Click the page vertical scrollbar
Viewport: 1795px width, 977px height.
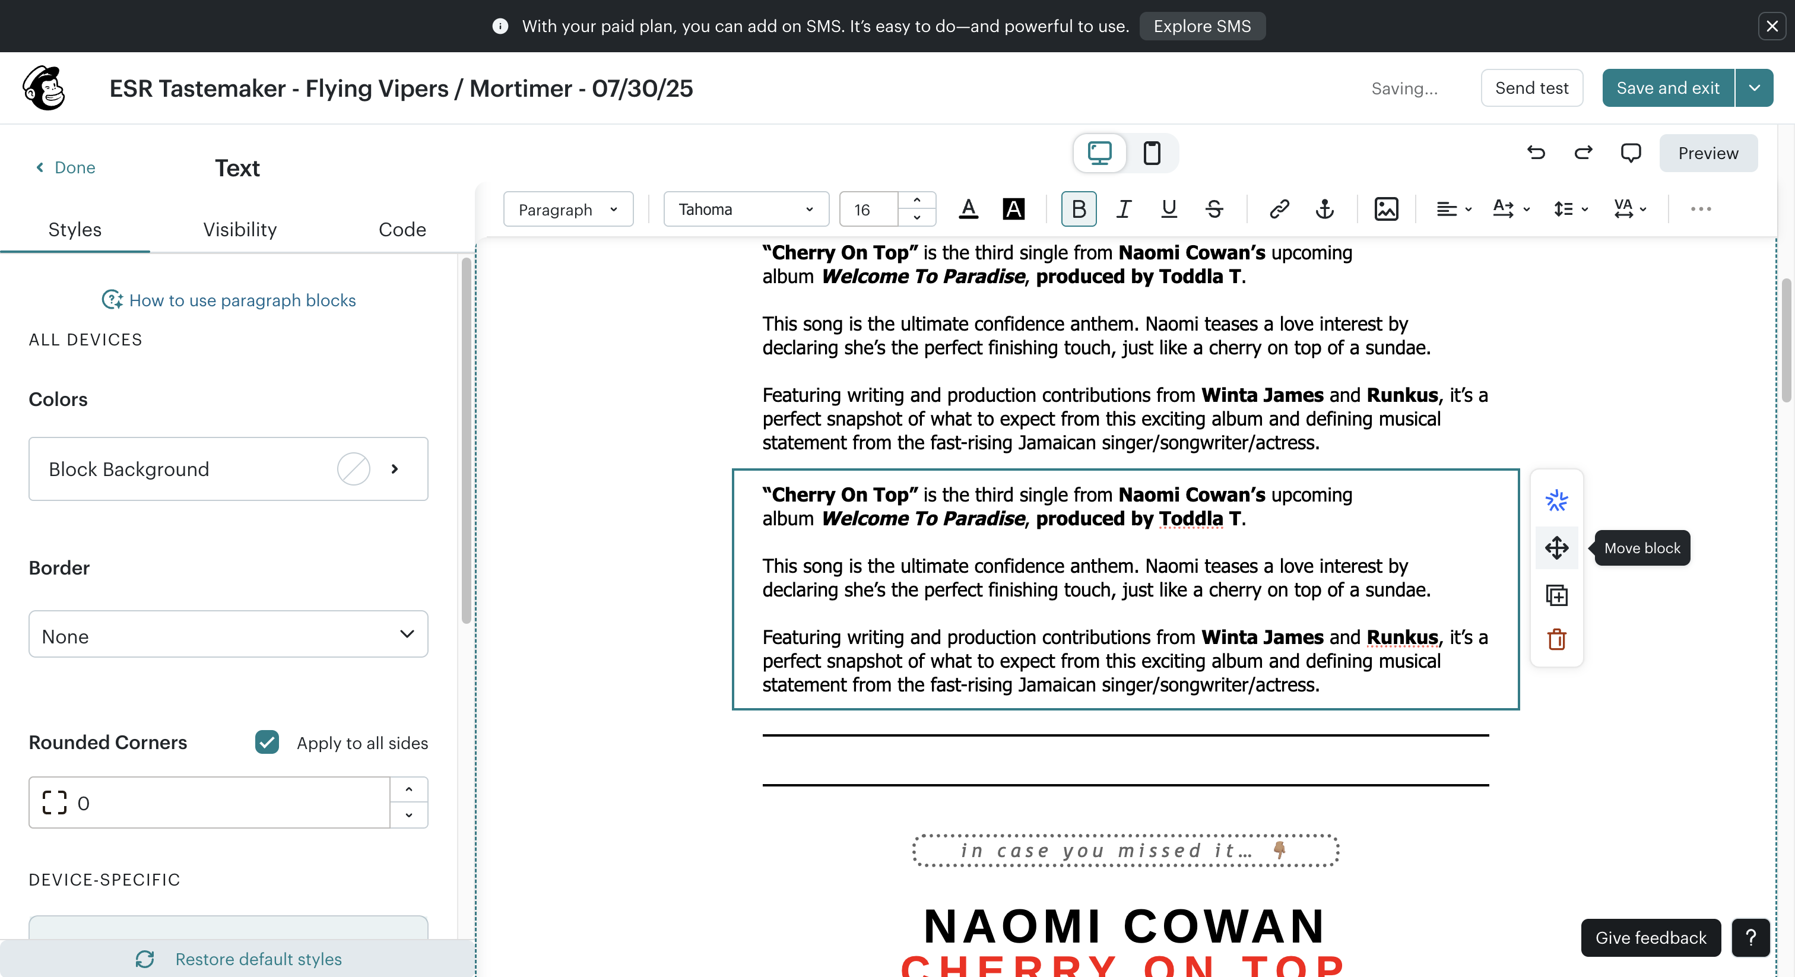pos(1786,340)
